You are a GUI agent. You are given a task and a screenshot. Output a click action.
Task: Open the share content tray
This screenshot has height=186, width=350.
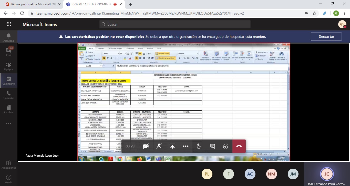click(x=172, y=146)
